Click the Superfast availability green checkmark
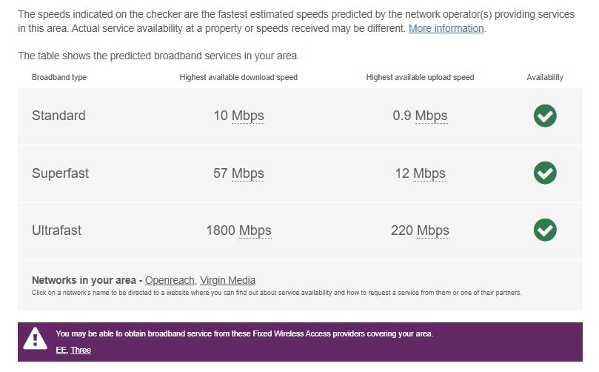 545,173
